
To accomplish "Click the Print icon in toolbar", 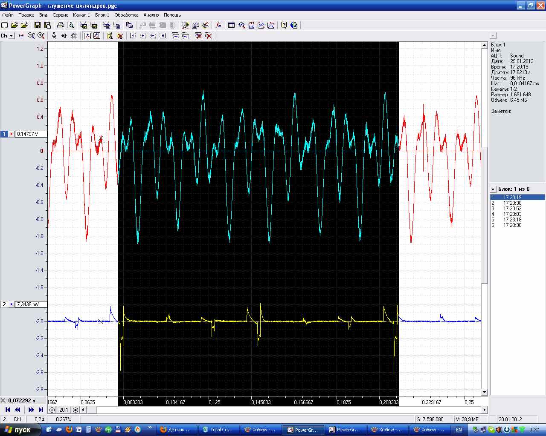I will (61, 25).
